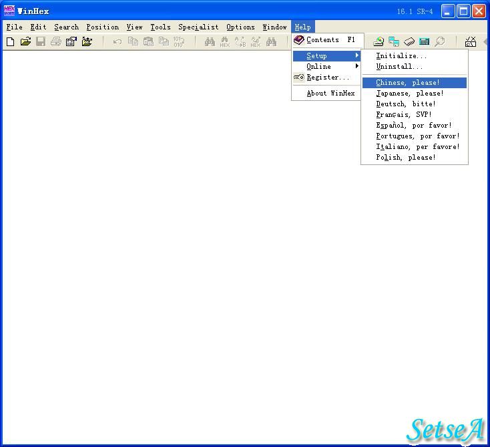Screen dimensions: 490x447
Task: Open the file Properties icon
Action: pos(71,41)
